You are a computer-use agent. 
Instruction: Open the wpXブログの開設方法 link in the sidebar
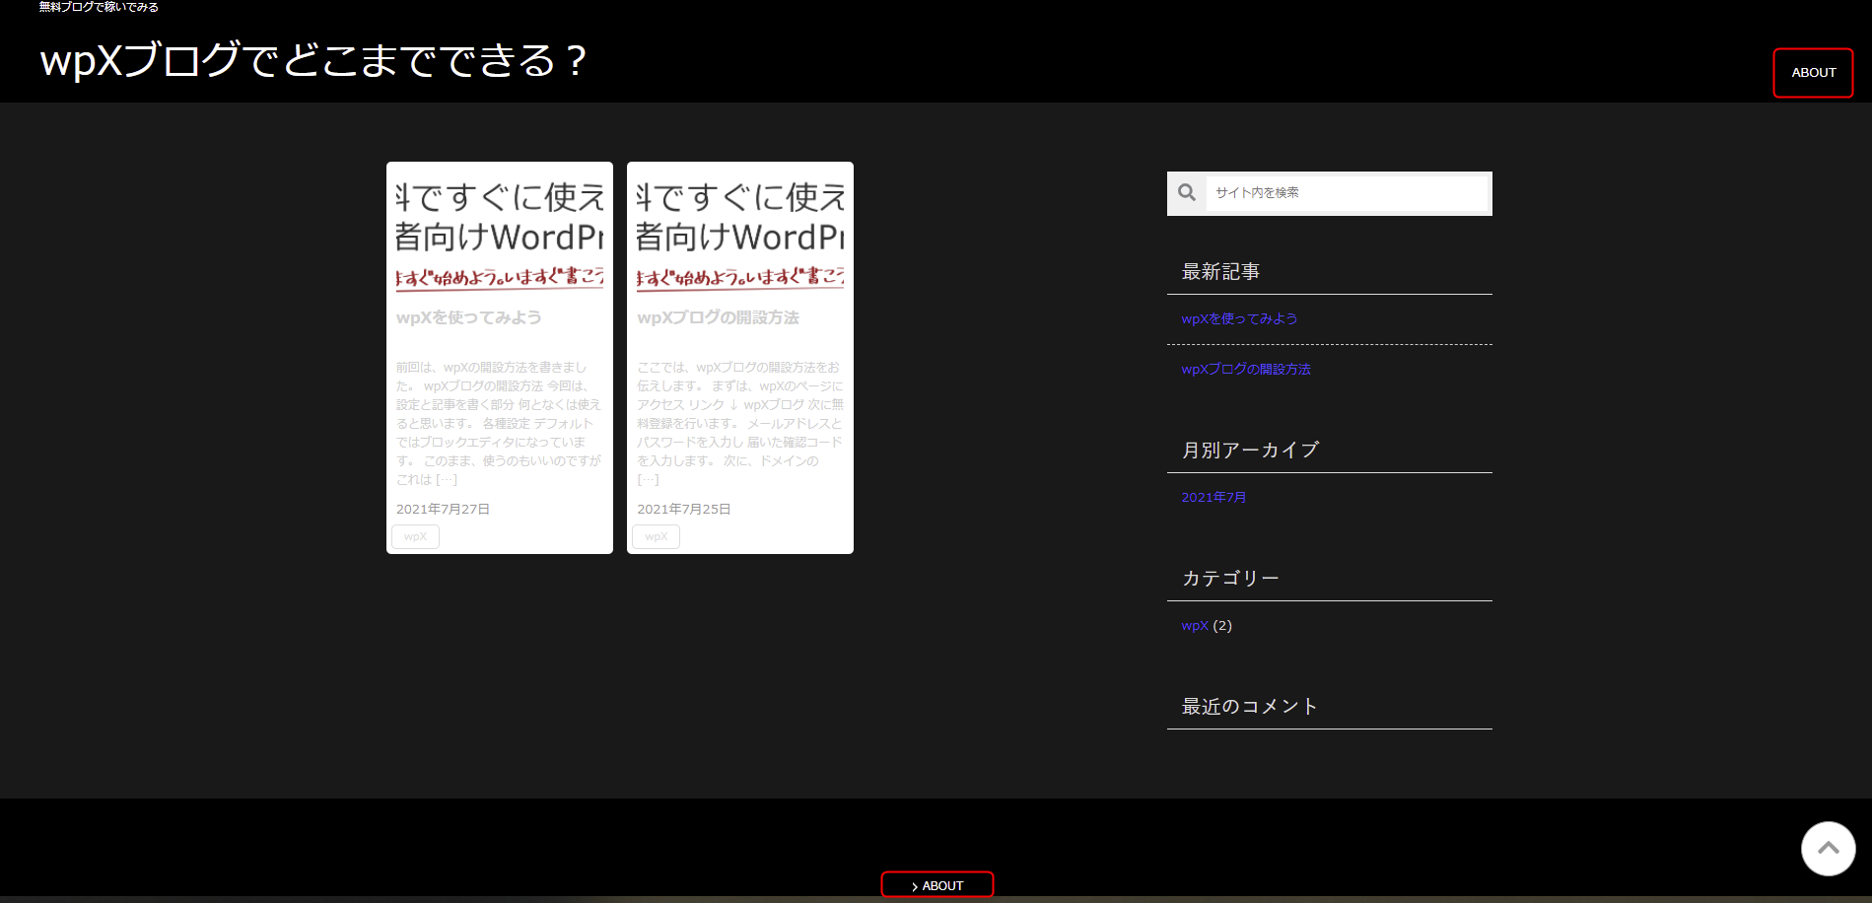click(1246, 369)
